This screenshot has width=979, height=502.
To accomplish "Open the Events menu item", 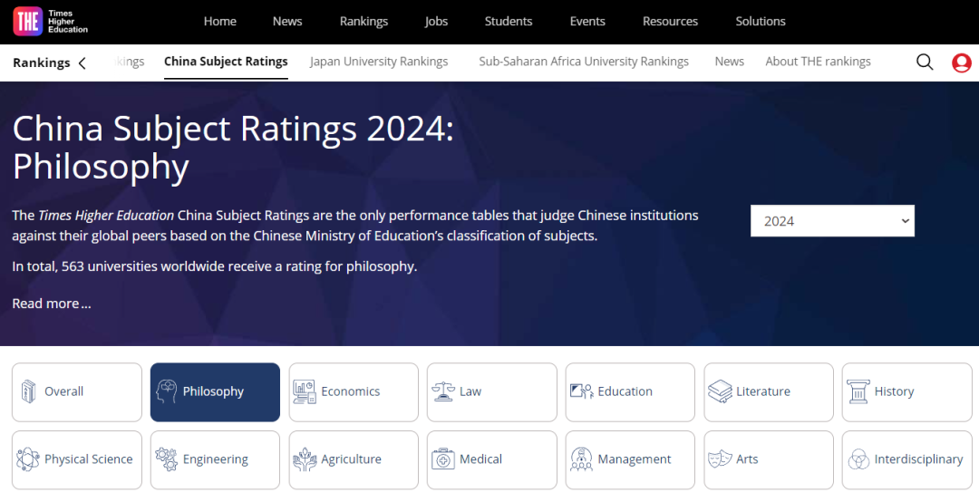I will [x=587, y=21].
